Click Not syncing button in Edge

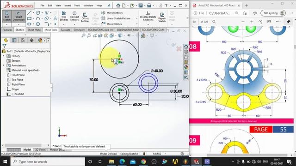(x=273, y=13)
